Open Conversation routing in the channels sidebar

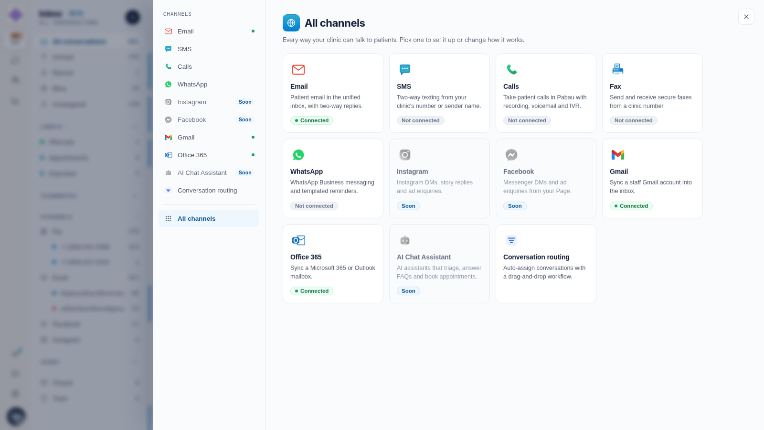tap(209, 191)
